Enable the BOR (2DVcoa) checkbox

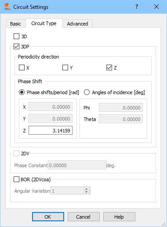pyautogui.click(x=16, y=179)
